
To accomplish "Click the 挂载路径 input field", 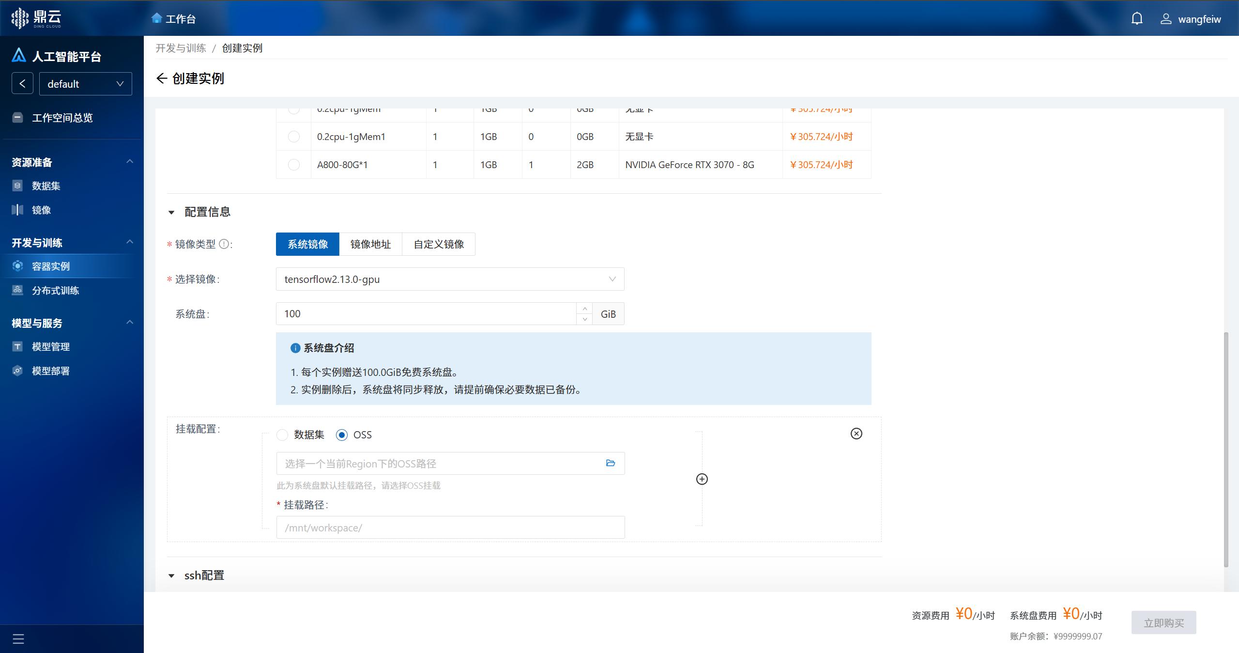I will pyautogui.click(x=450, y=528).
